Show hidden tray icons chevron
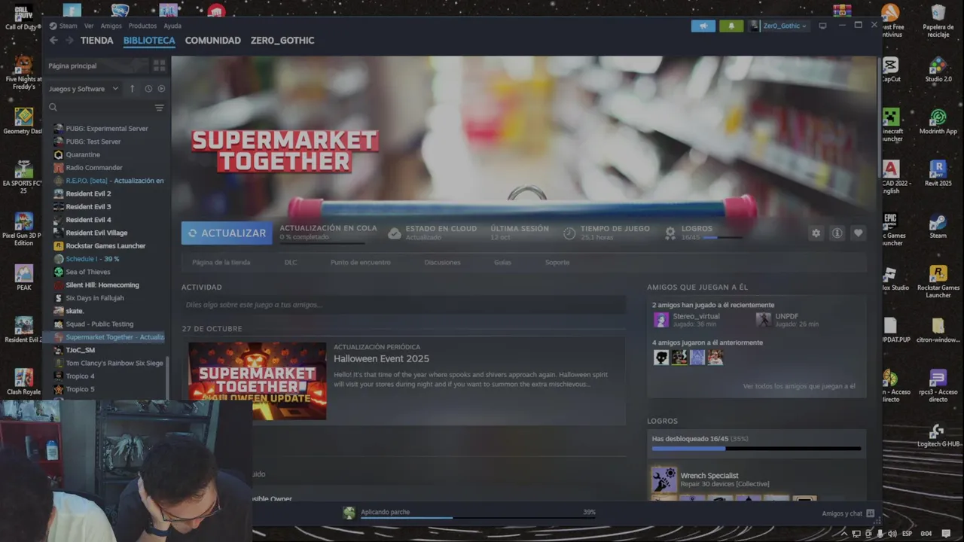 [843, 534]
